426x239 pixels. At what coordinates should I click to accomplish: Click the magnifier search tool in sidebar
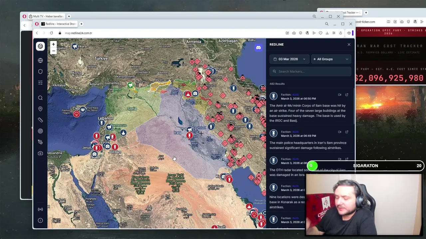pyautogui.click(x=40, y=98)
